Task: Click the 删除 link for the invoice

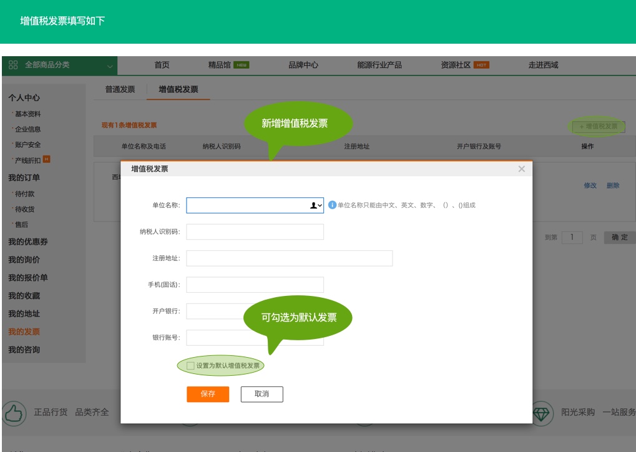Action: click(x=613, y=185)
